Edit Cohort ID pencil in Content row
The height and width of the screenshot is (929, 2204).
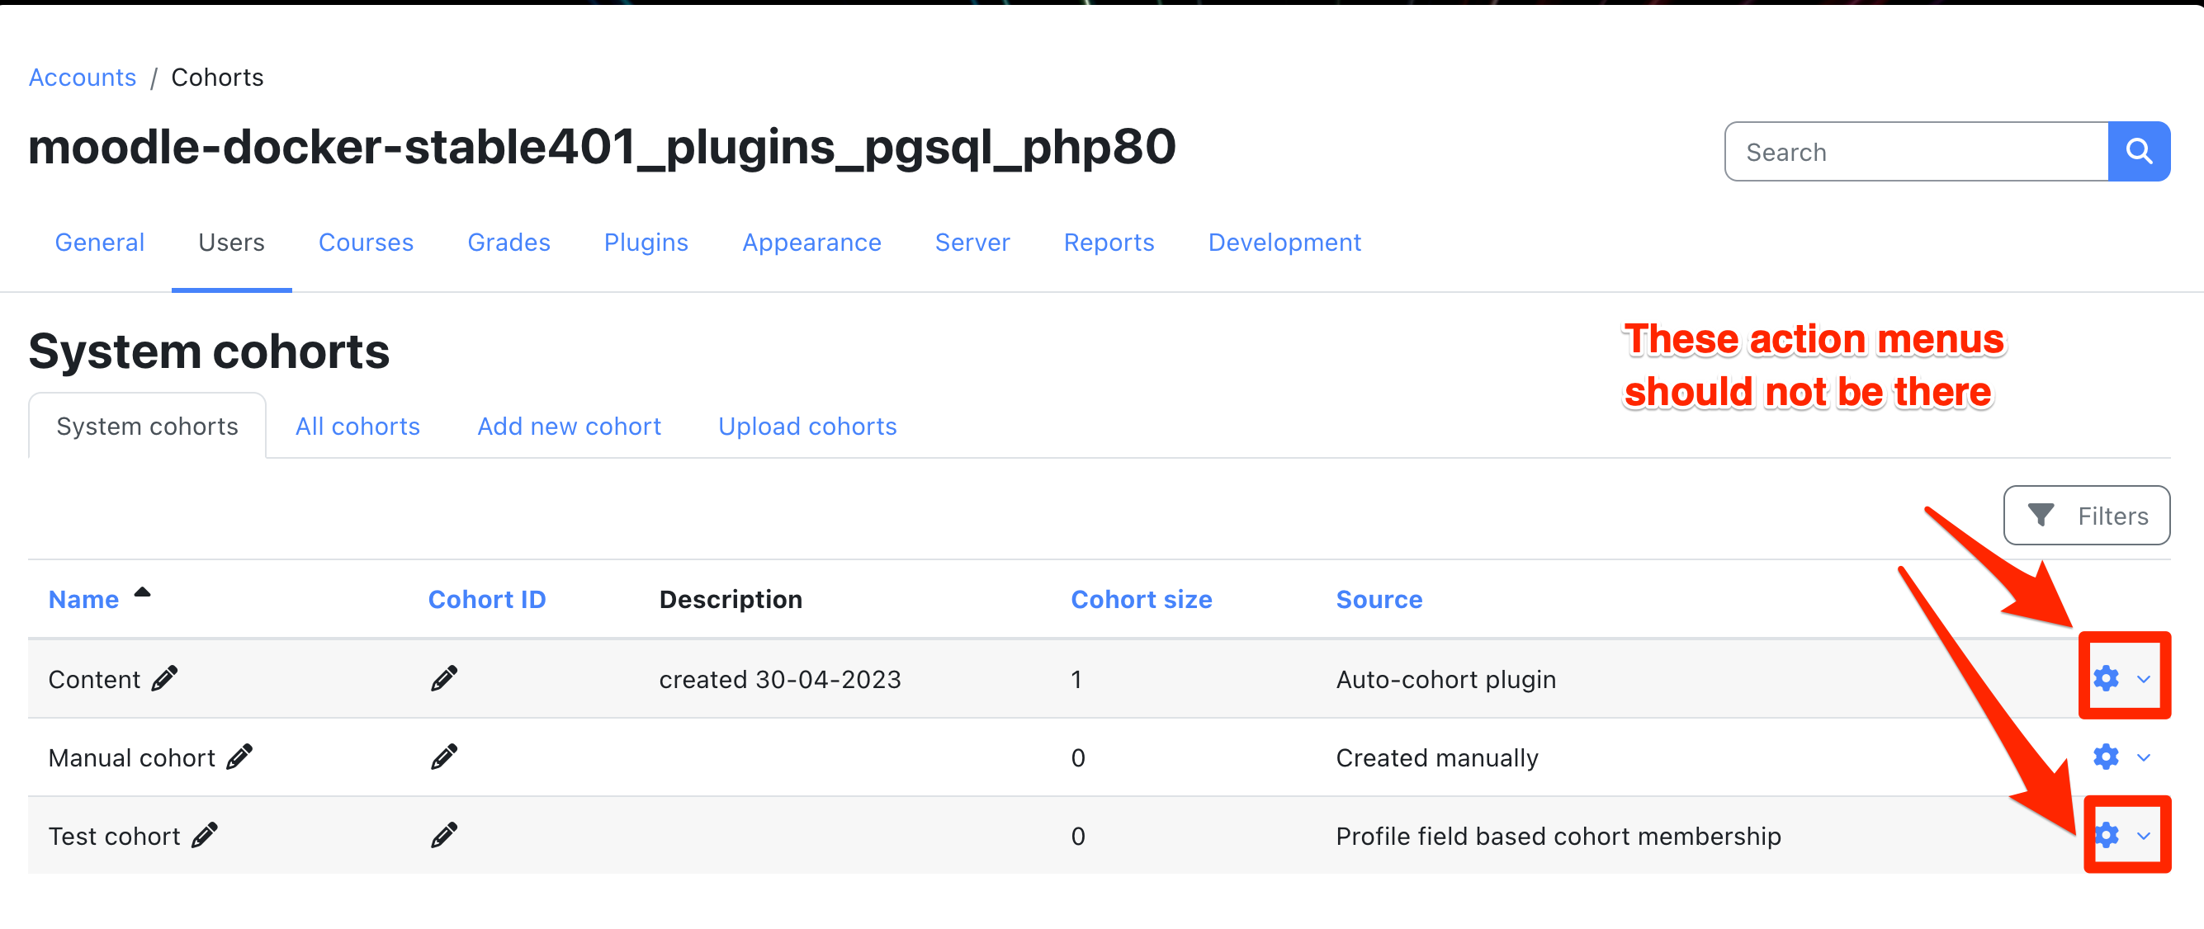click(x=444, y=678)
